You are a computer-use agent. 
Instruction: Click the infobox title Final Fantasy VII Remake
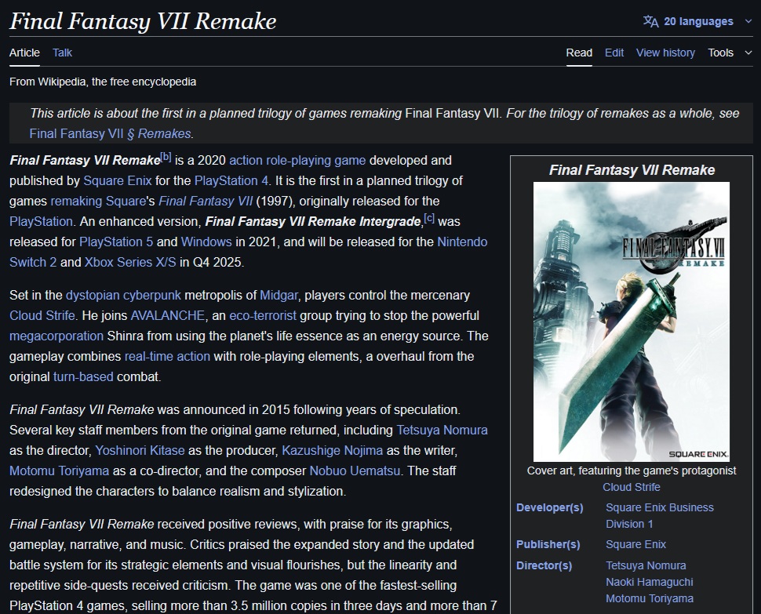[632, 169]
